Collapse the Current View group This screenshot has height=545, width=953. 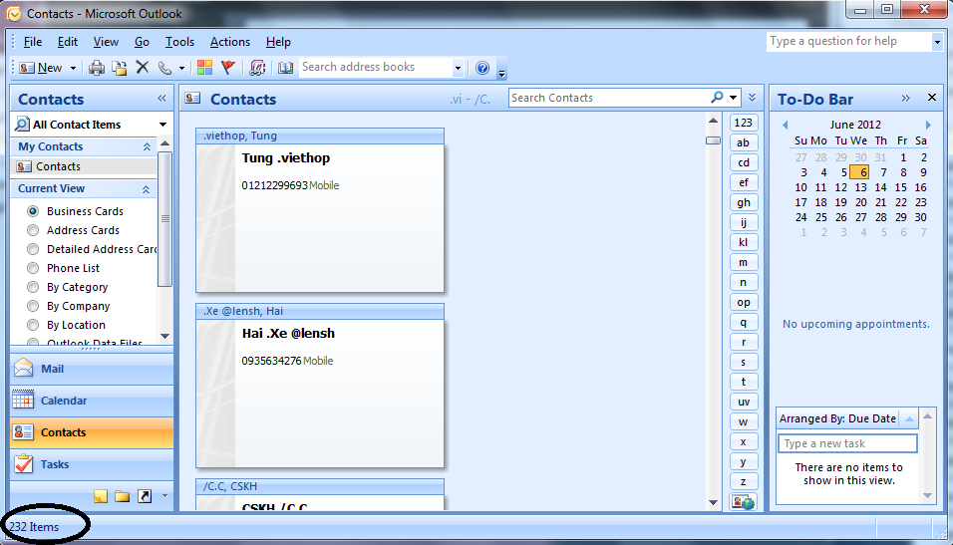click(146, 189)
